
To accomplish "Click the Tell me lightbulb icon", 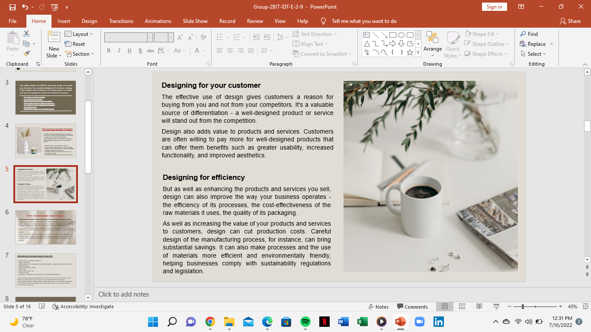I will 323,21.
